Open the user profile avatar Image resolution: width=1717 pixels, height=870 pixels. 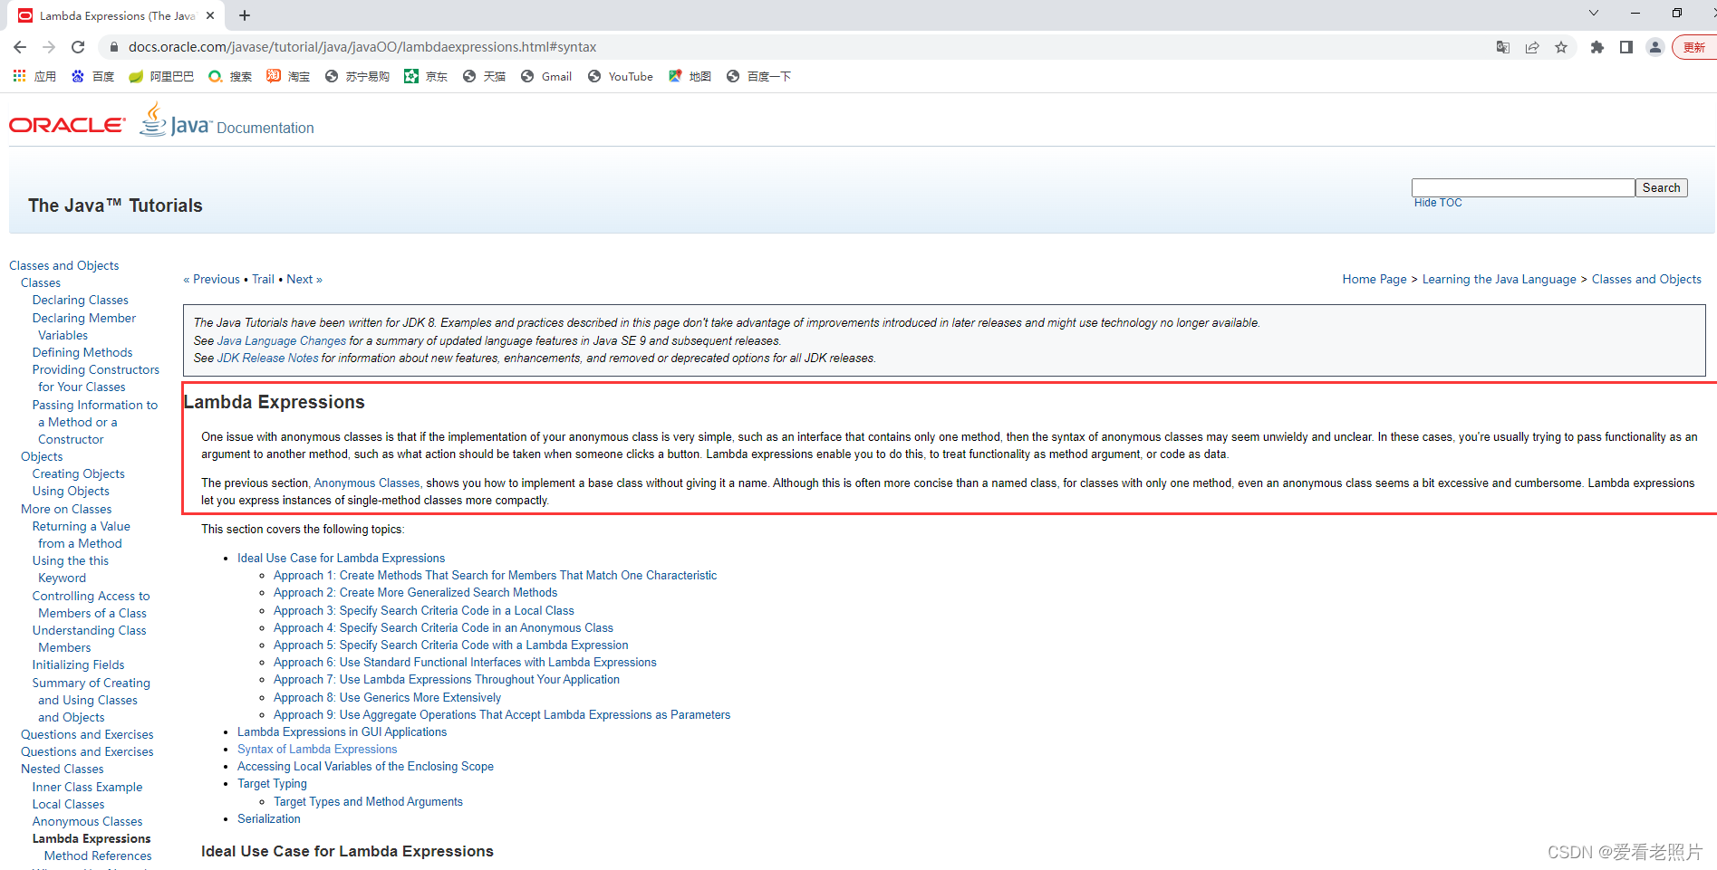point(1655,47)
